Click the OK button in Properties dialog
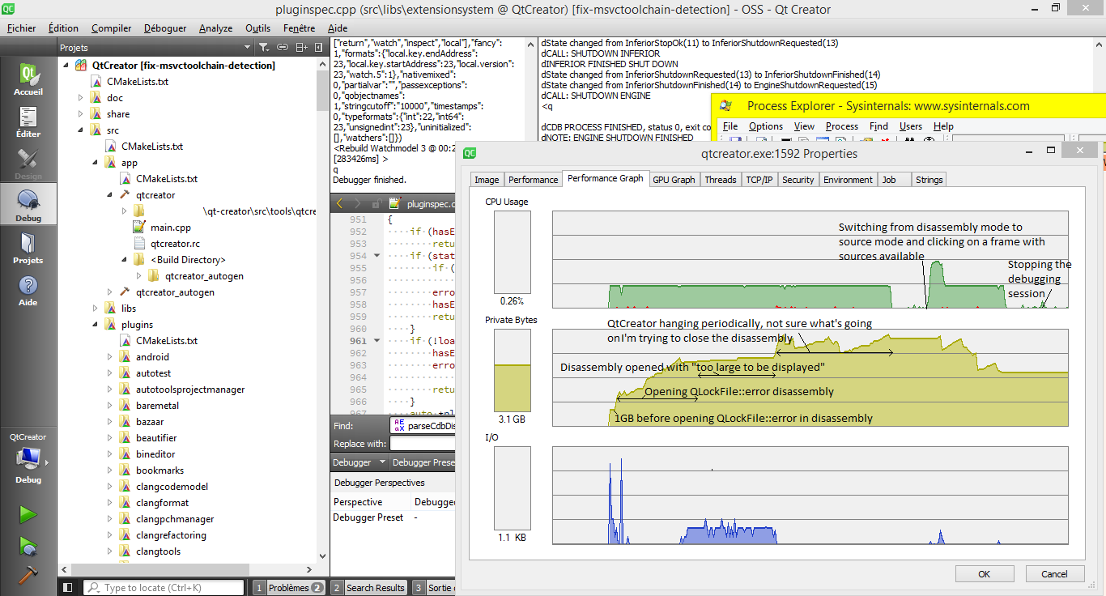Viewport: 1106px width, 596px height. (x=984, y=574)
